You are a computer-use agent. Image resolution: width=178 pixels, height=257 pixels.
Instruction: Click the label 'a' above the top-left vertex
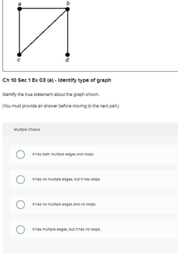tap(19, 4)
